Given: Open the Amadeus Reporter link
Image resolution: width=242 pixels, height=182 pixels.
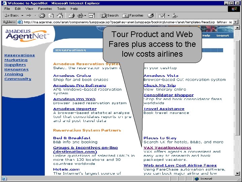Looking at the screenshot, I should click(75, 109).
